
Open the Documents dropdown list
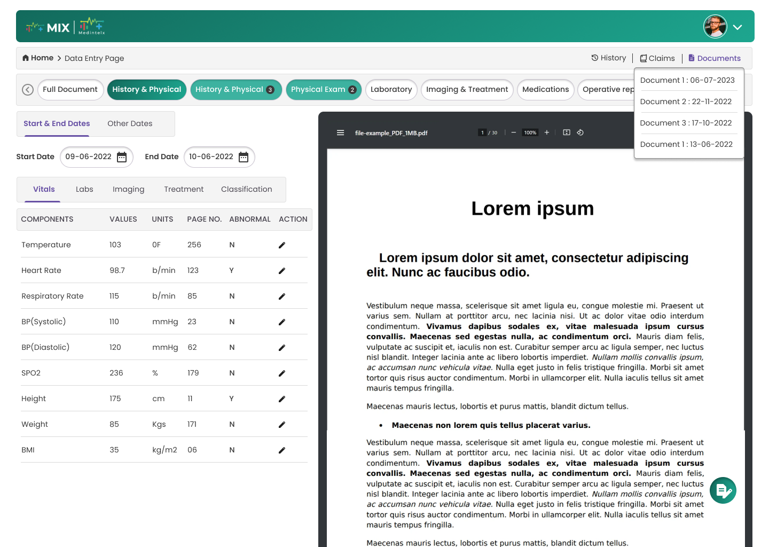click(x=714, y=58)
